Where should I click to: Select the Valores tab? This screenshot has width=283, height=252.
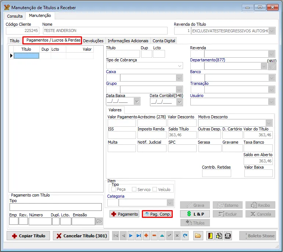(x=115, y=110)
